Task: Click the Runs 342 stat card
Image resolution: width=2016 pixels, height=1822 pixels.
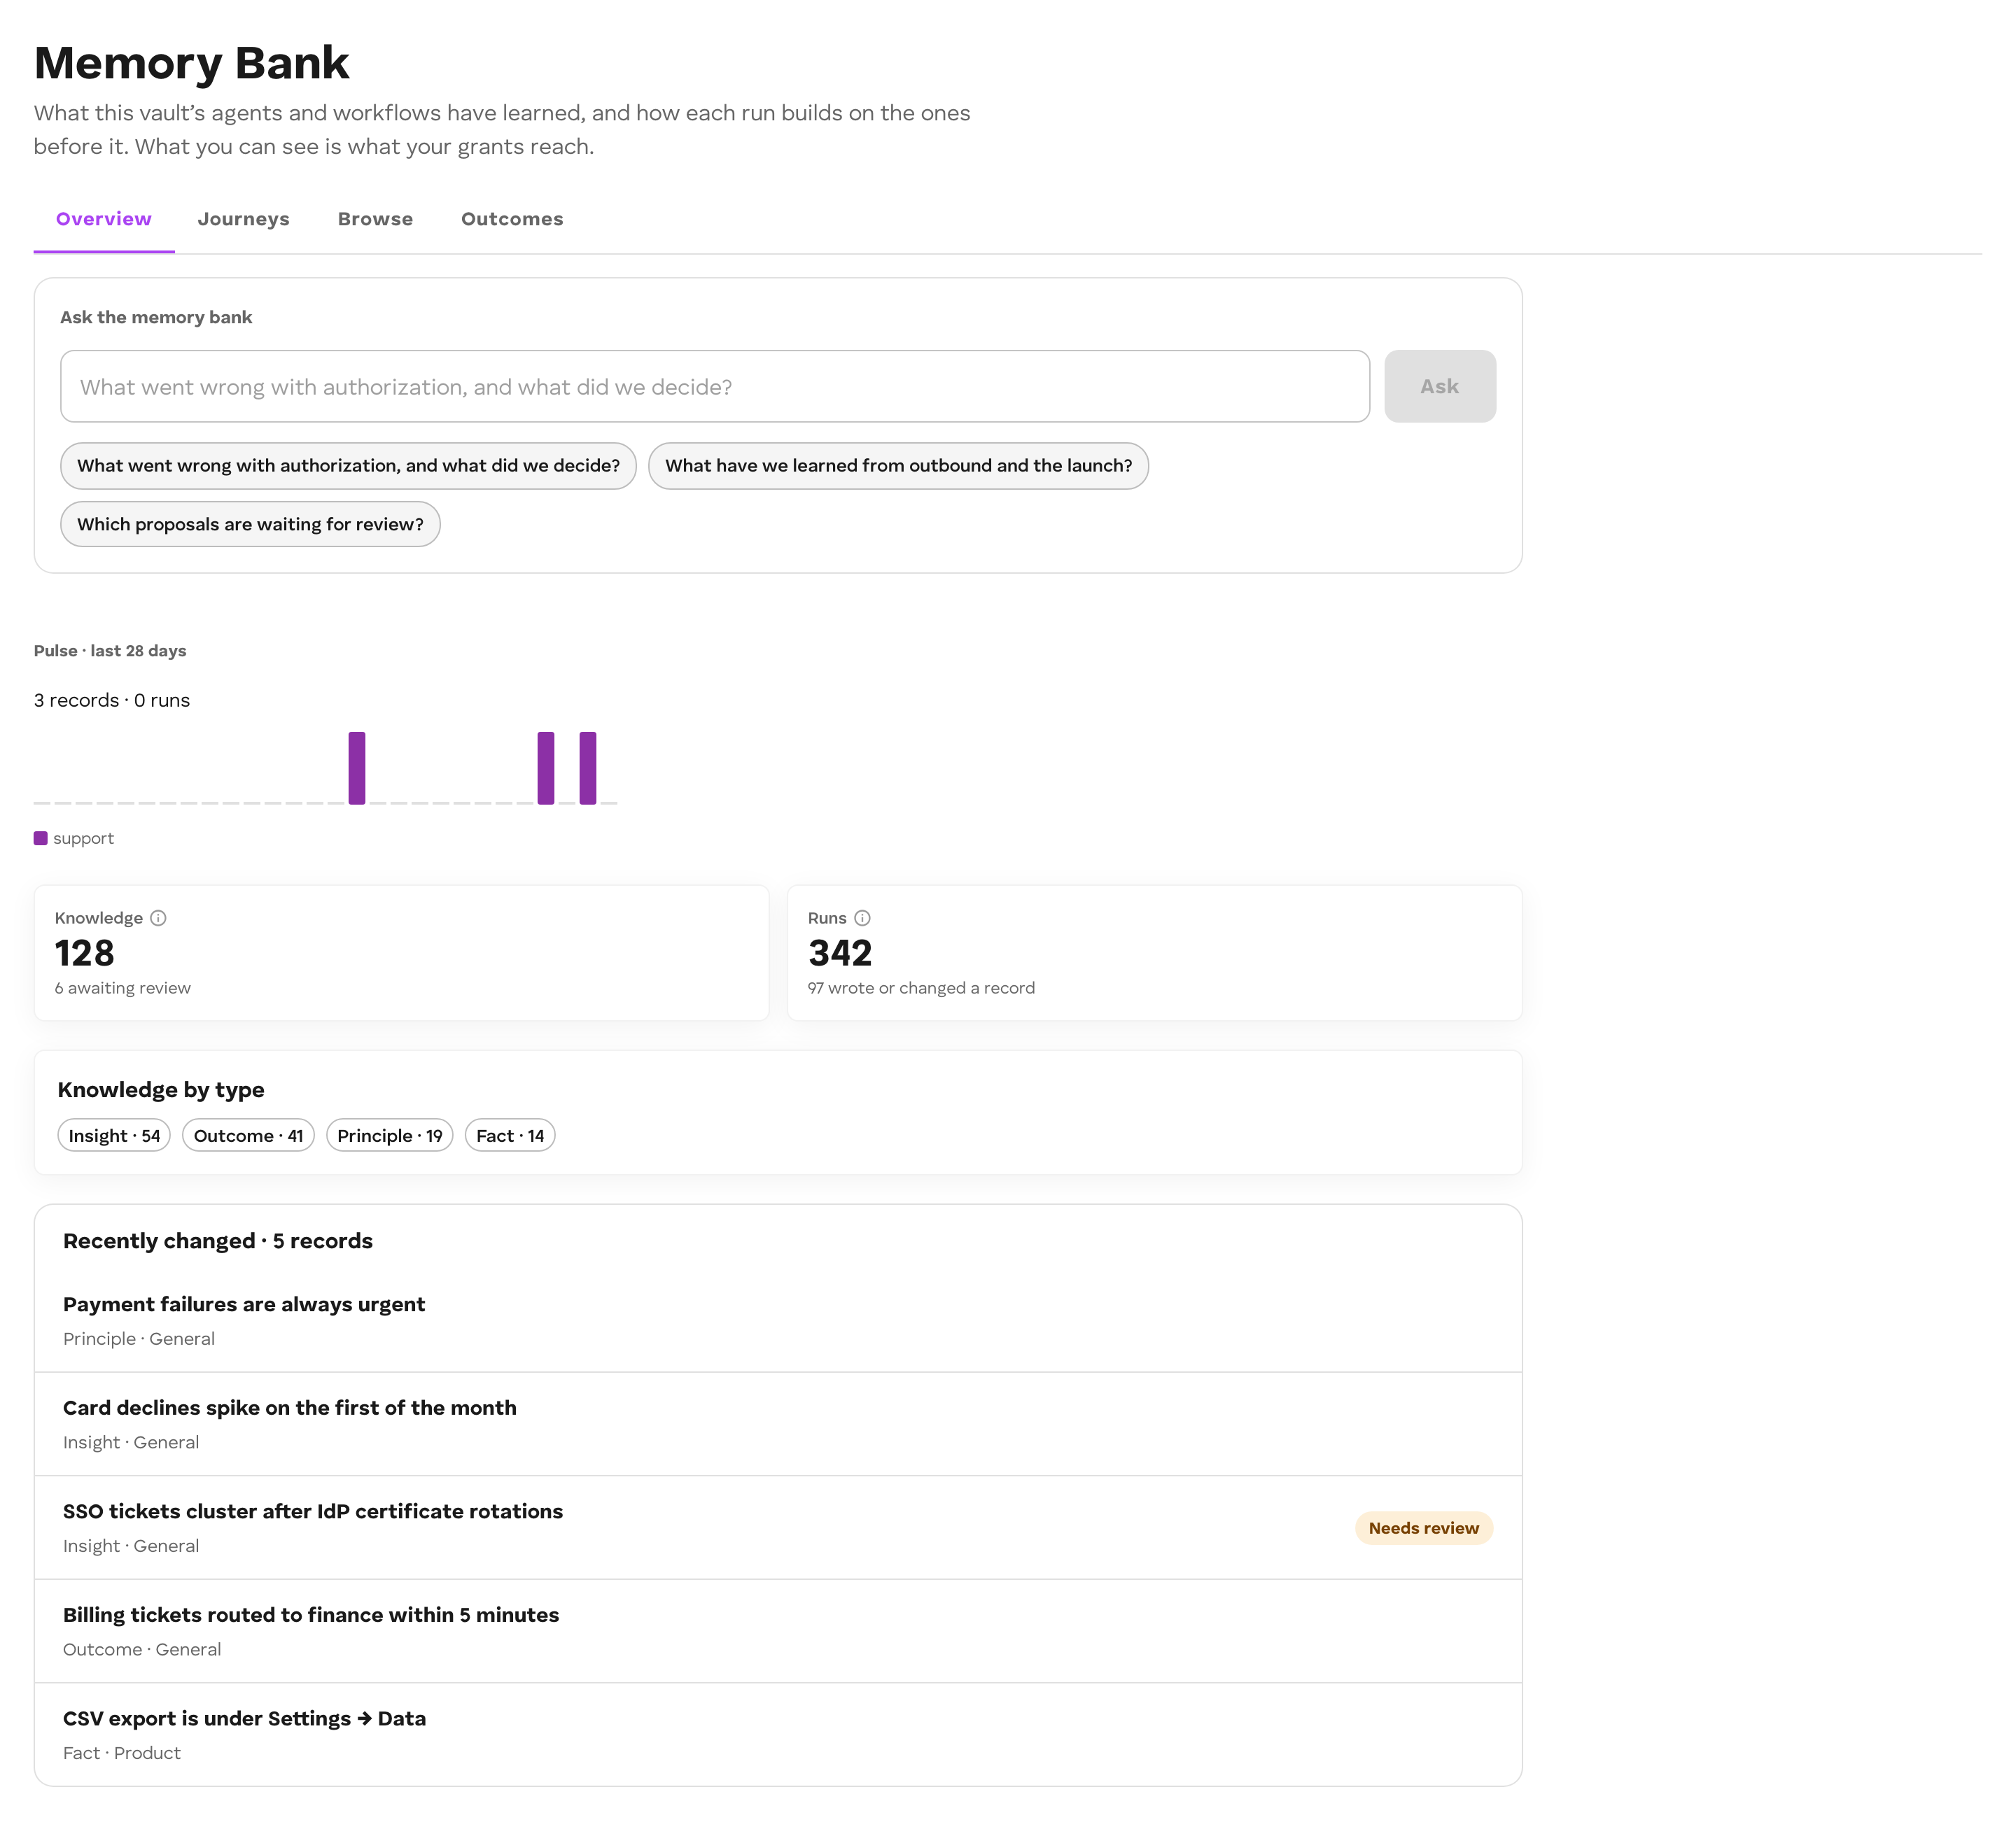Action: click(x=1155, y=952)
